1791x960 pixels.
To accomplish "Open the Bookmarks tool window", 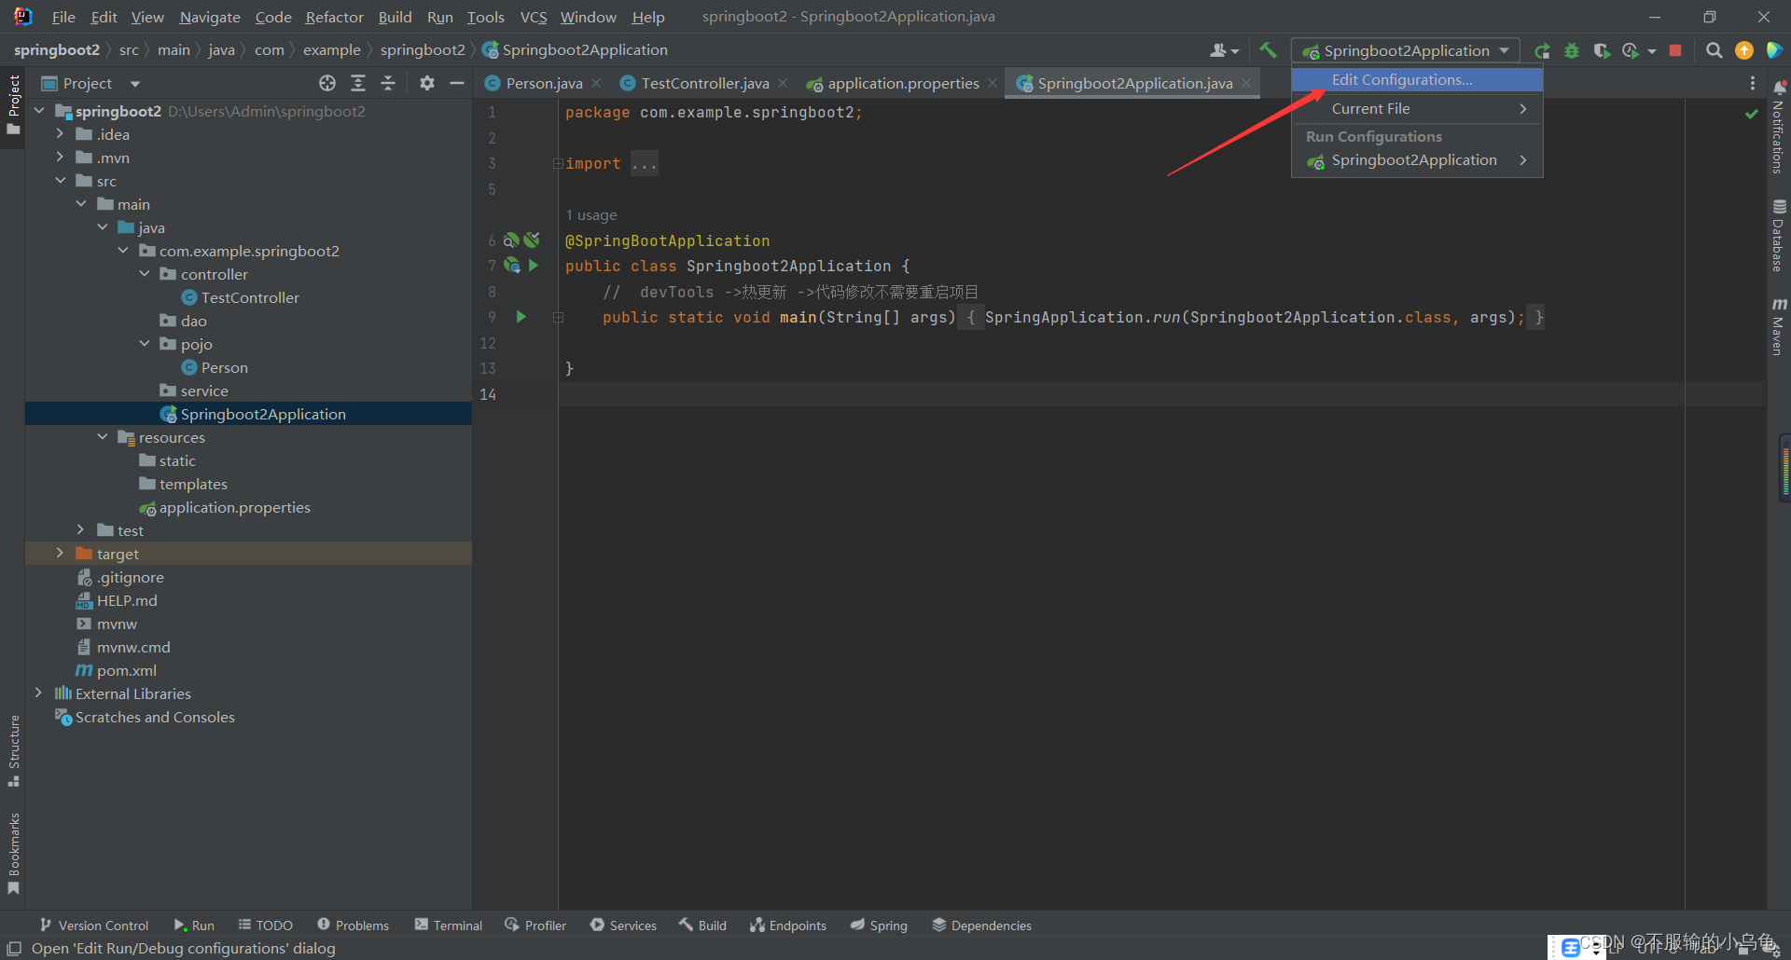I will click(13, 853).
